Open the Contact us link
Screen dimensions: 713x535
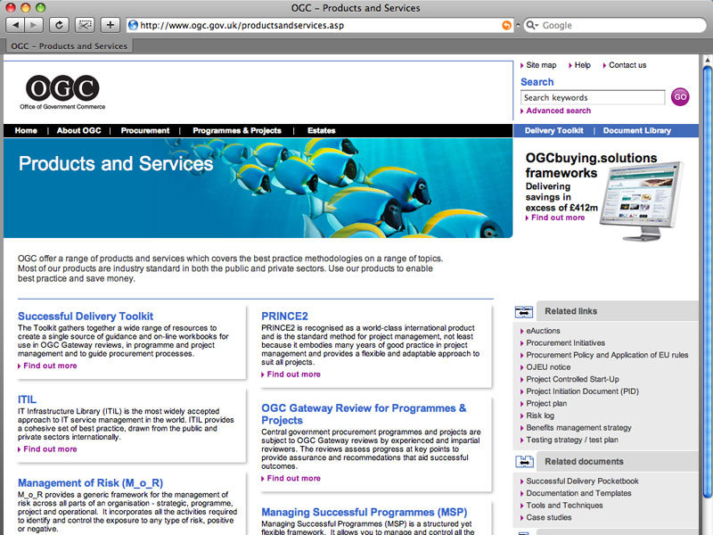tap(627, 65)
